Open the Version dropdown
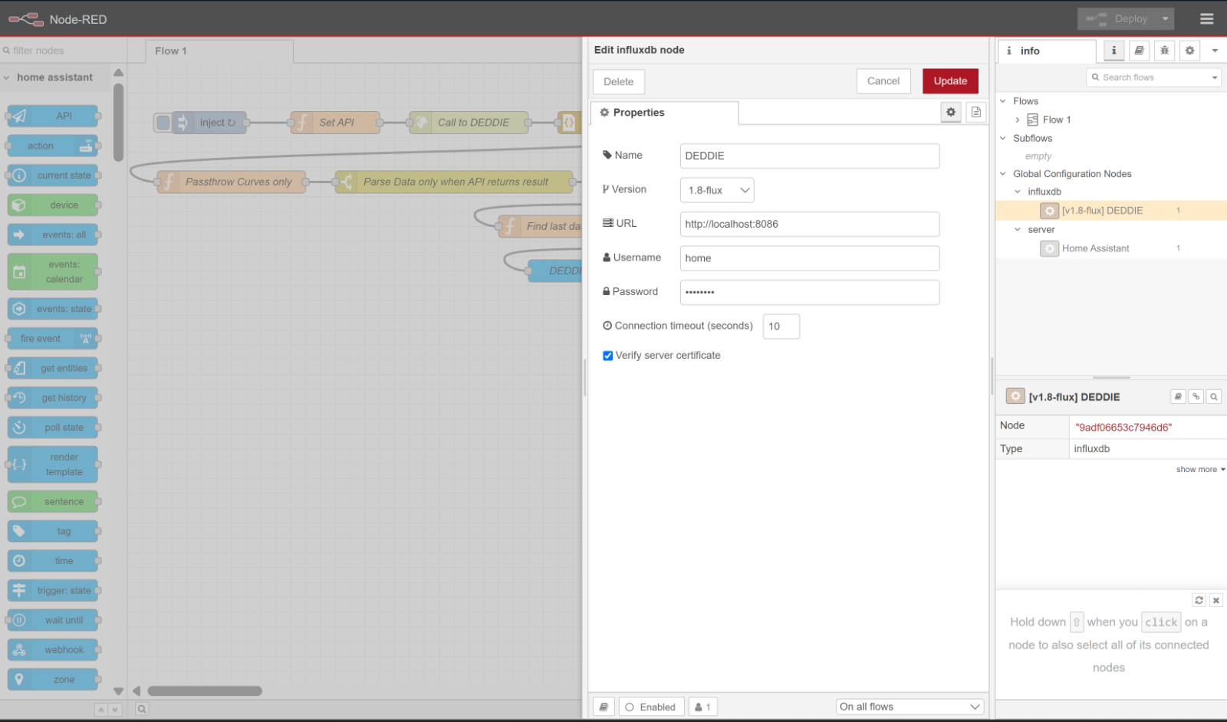 717,190
